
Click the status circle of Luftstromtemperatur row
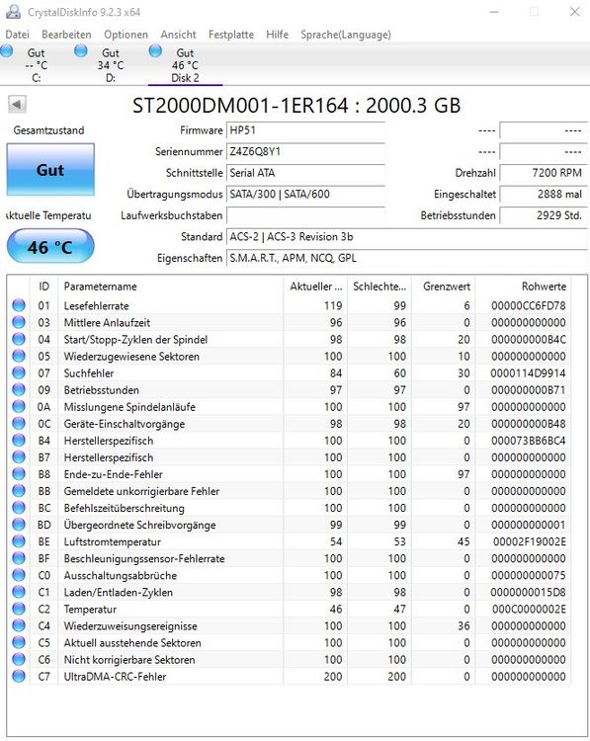point(19,541)
